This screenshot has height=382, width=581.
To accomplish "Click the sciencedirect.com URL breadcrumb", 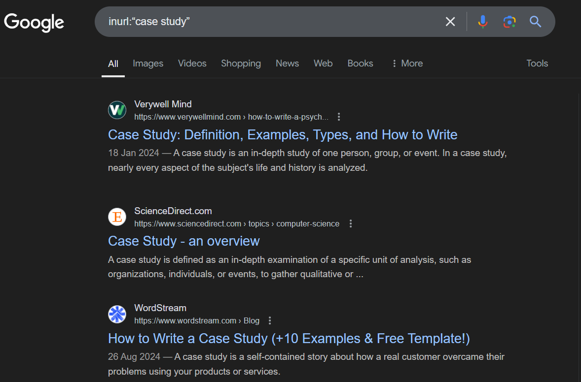I will [237, 223].
